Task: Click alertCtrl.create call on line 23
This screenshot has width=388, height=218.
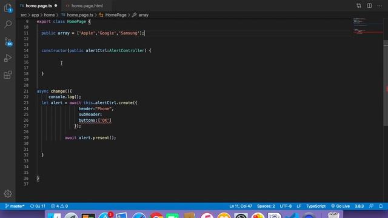Action: tap(114, 103)
